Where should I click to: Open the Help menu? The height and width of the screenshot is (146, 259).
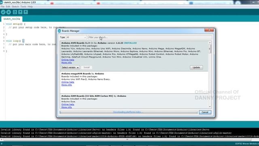30,6
